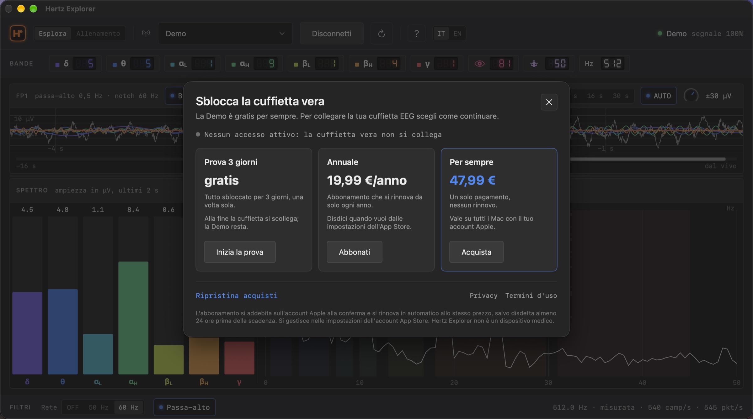Switch language to EN
Viewport: 753px width, 419px height.
(457, 33)
